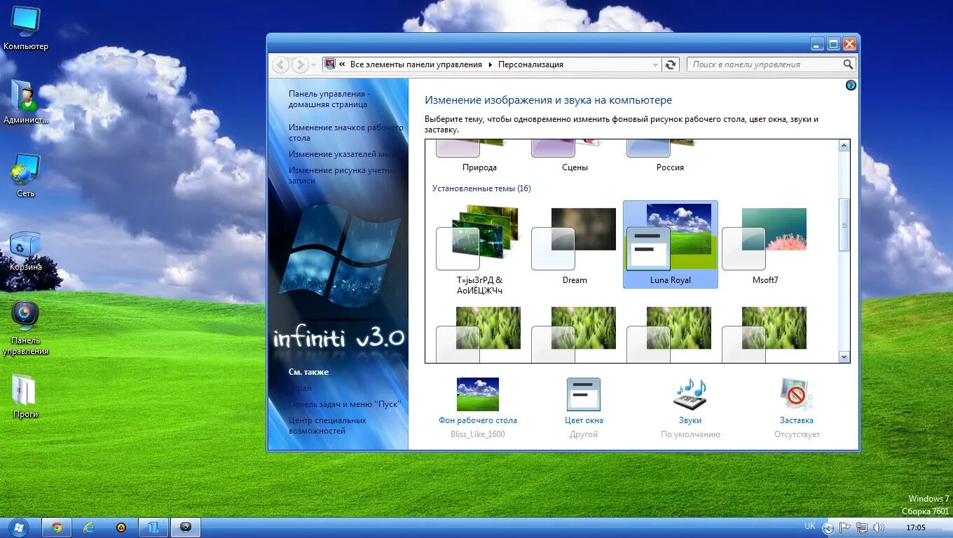
Task: Click the taskbar clock showing 17:05
Action: (x=915, y=527)
